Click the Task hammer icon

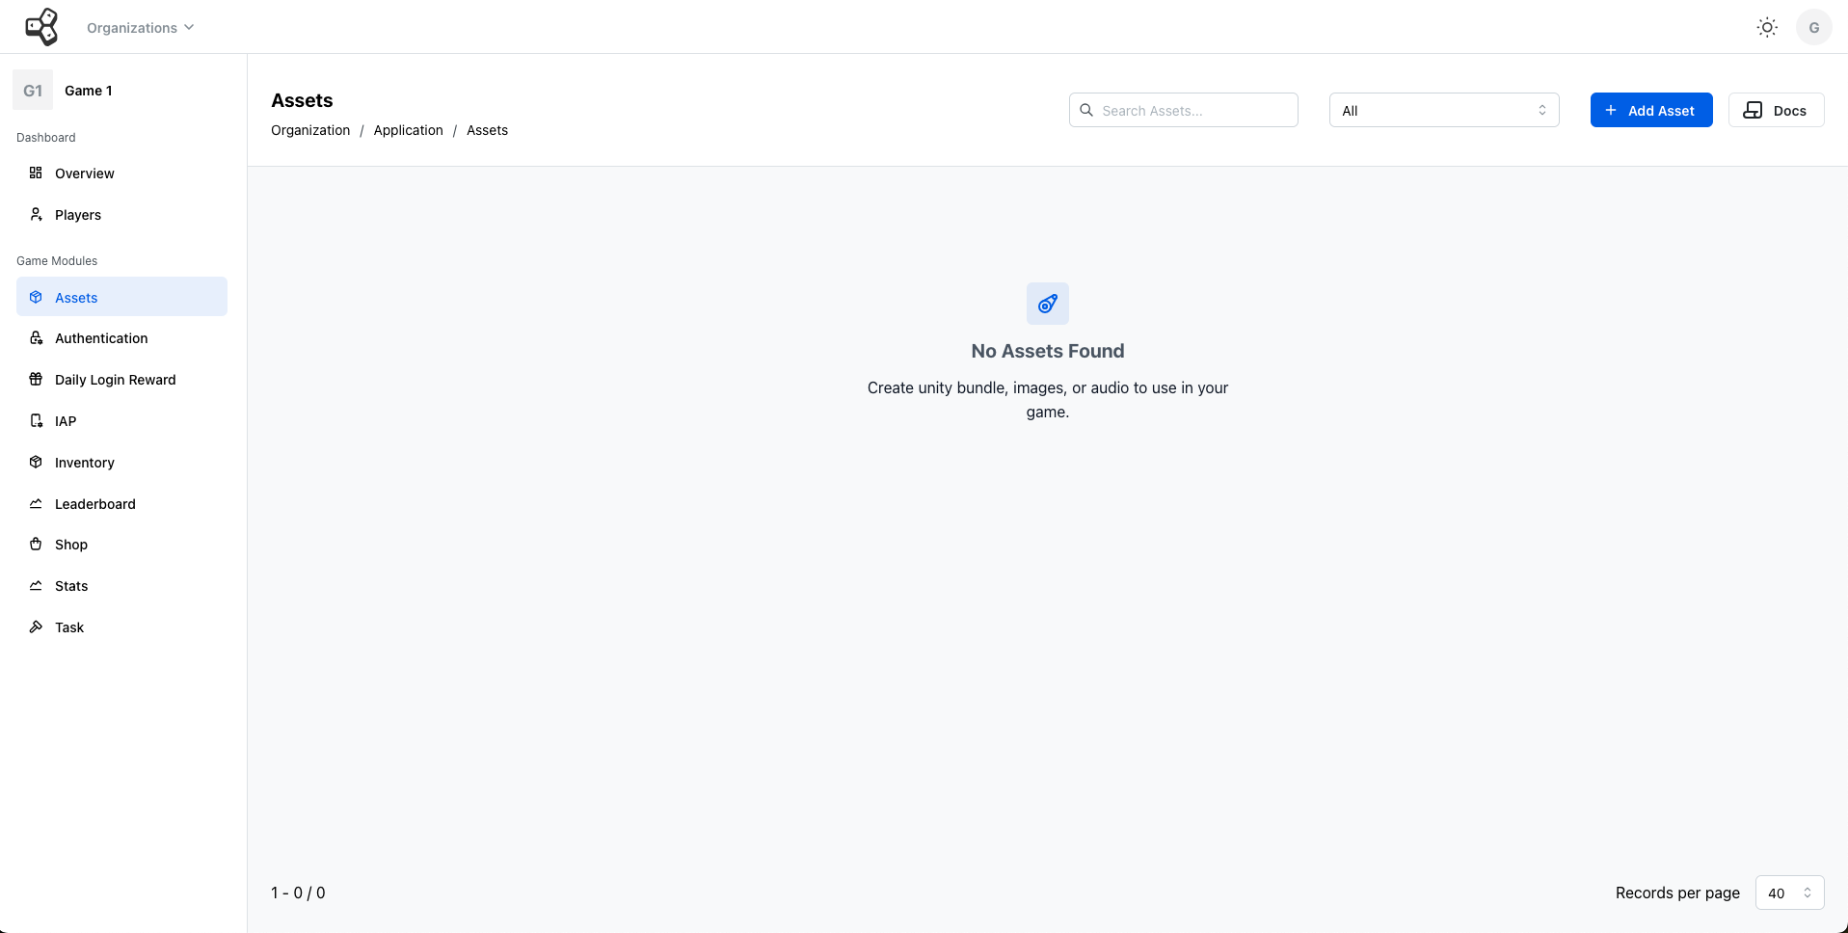[36, 626]
